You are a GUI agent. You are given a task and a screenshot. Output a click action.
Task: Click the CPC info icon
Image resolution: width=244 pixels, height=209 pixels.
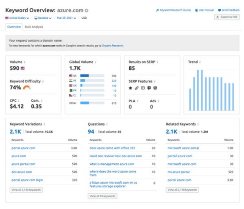[x=19, y=101]
